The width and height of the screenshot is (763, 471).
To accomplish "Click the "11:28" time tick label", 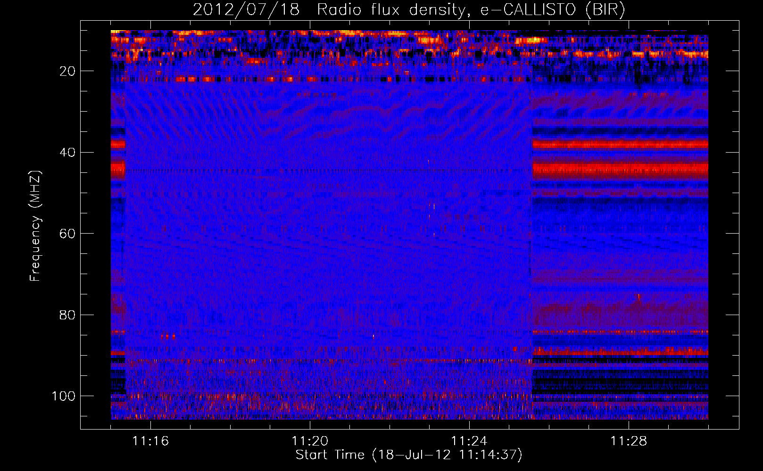I will (629, 441).
